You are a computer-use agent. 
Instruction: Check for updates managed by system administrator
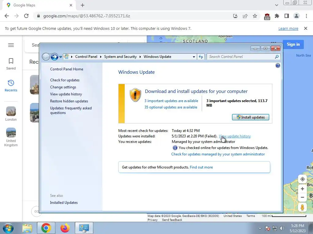click(x=218, y=154)
